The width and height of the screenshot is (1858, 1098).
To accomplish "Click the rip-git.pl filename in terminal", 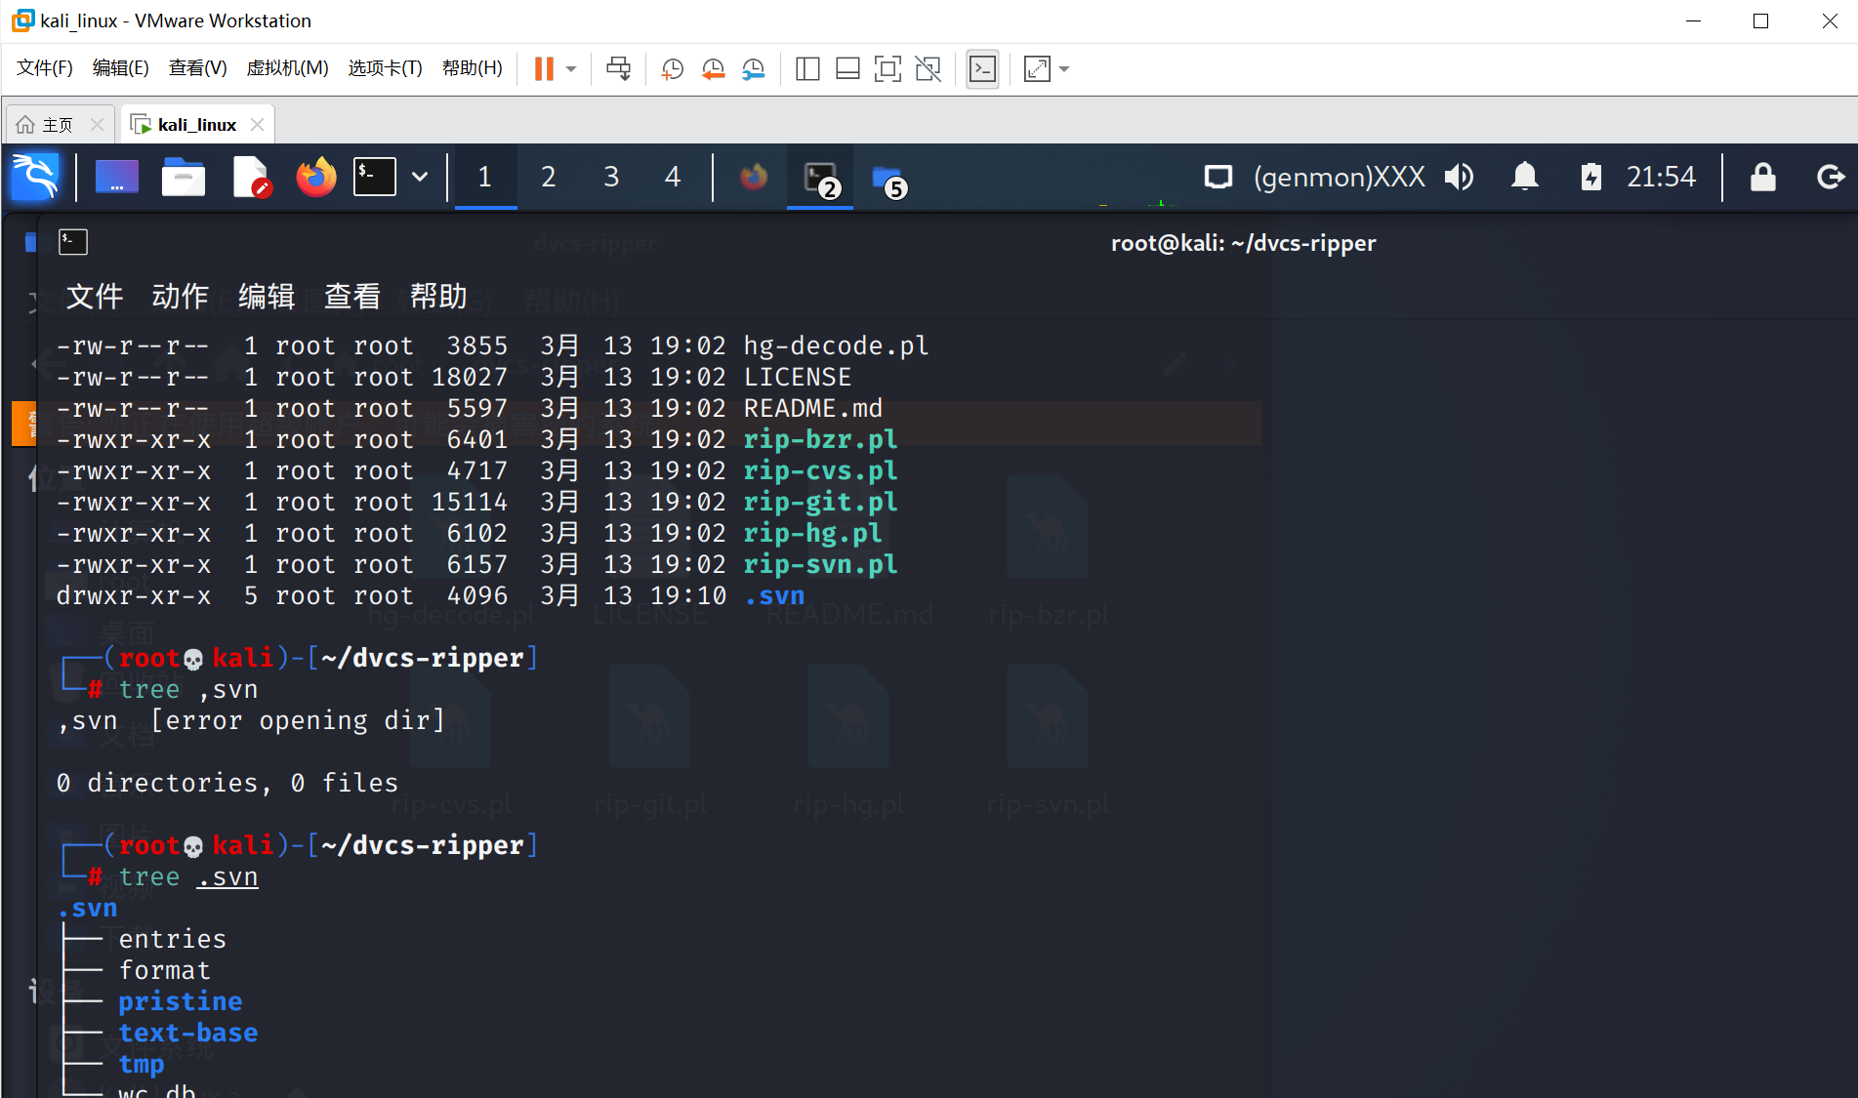I will 820,502.
